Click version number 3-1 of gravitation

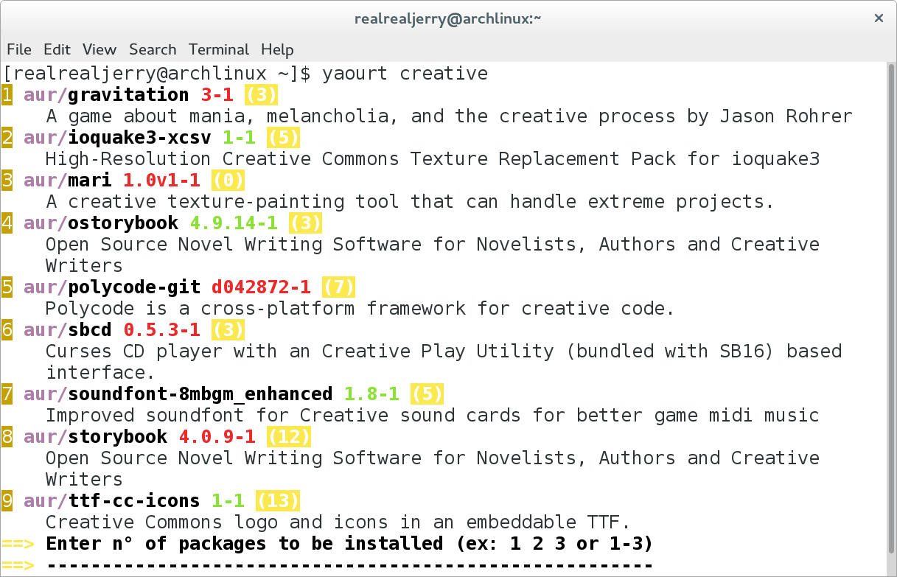tap(217, 95)
